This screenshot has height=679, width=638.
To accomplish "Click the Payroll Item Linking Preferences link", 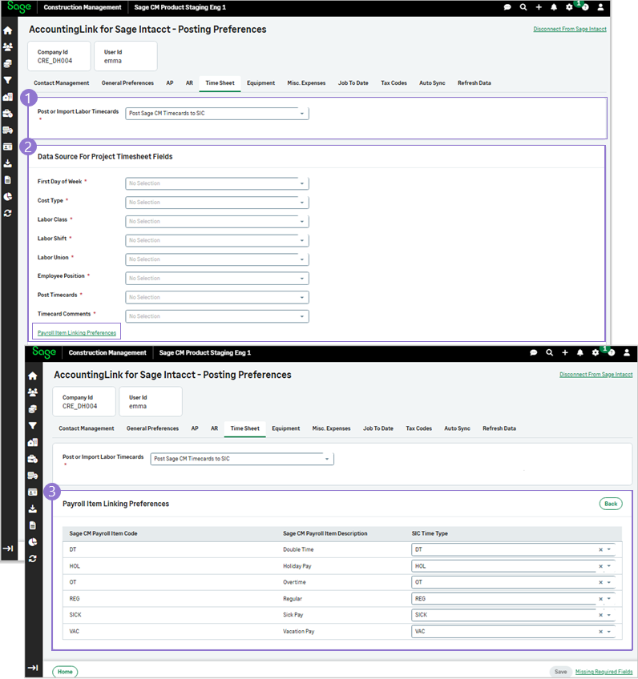I will [77, 332].
